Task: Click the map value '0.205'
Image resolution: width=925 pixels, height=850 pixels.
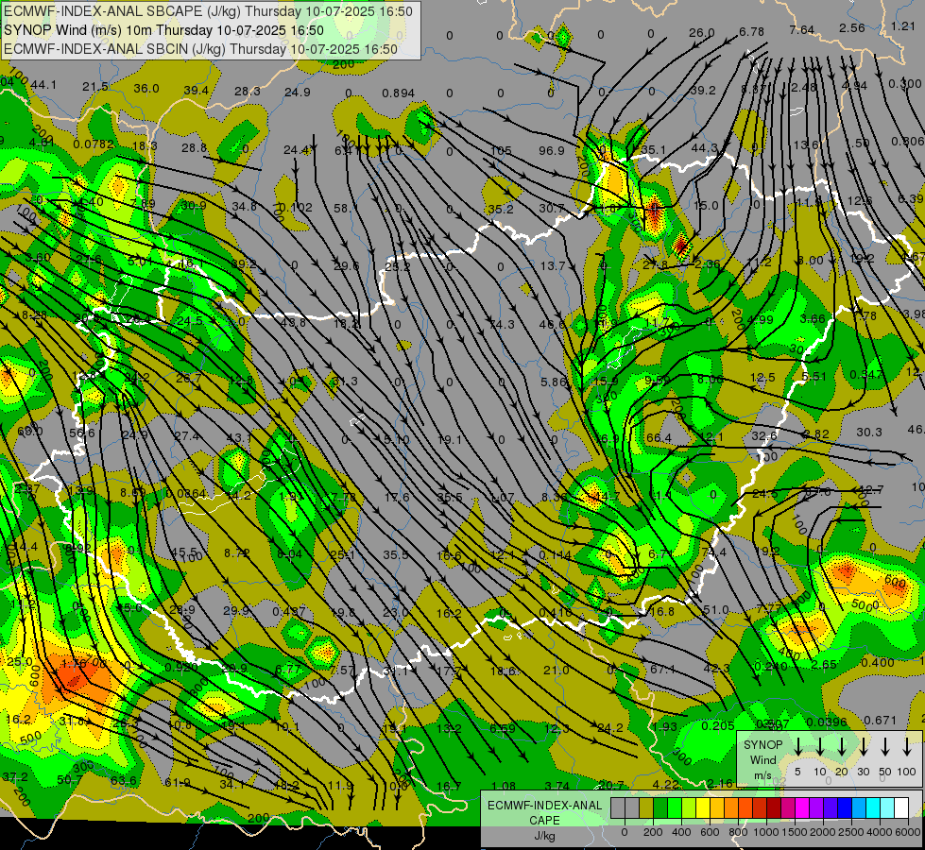Action: coord(718,726)
